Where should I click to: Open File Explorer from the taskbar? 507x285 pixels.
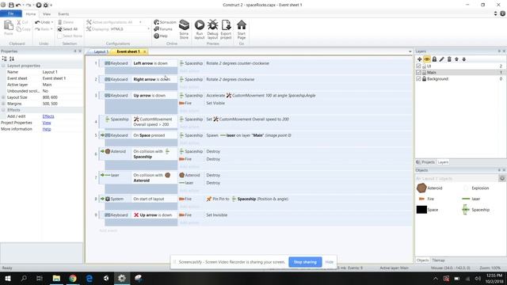pyautogui.click(x=56, y=278)
